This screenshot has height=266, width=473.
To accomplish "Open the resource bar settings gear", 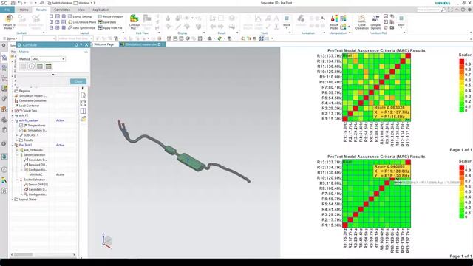I will pyautogui.click(x=4, y=45).
